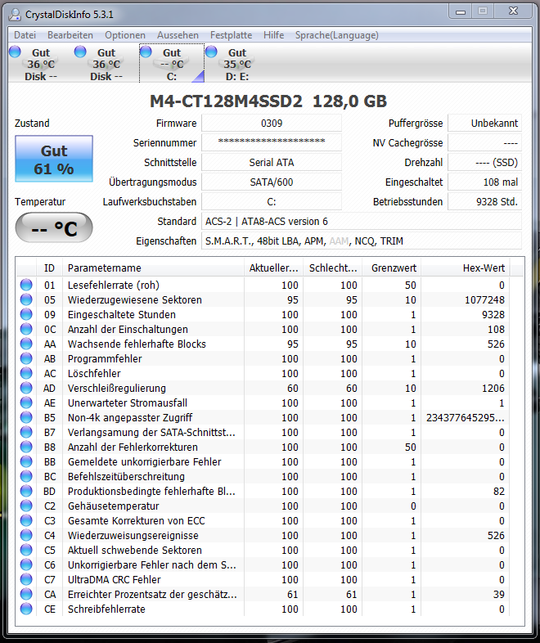Click status orb for Gesamte Korrekturen von ECC
The width and height of the screenshot is (540, 643).
(x=26, y=520)
